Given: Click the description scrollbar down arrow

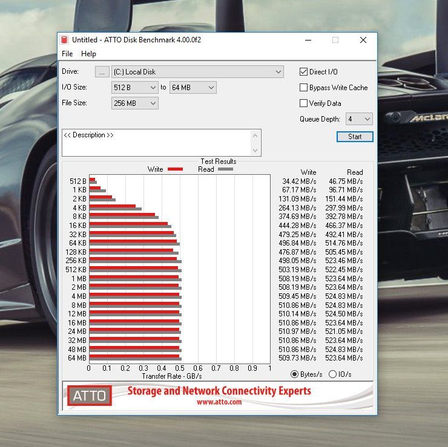Looking at the screenshot, I should (255, 150).
